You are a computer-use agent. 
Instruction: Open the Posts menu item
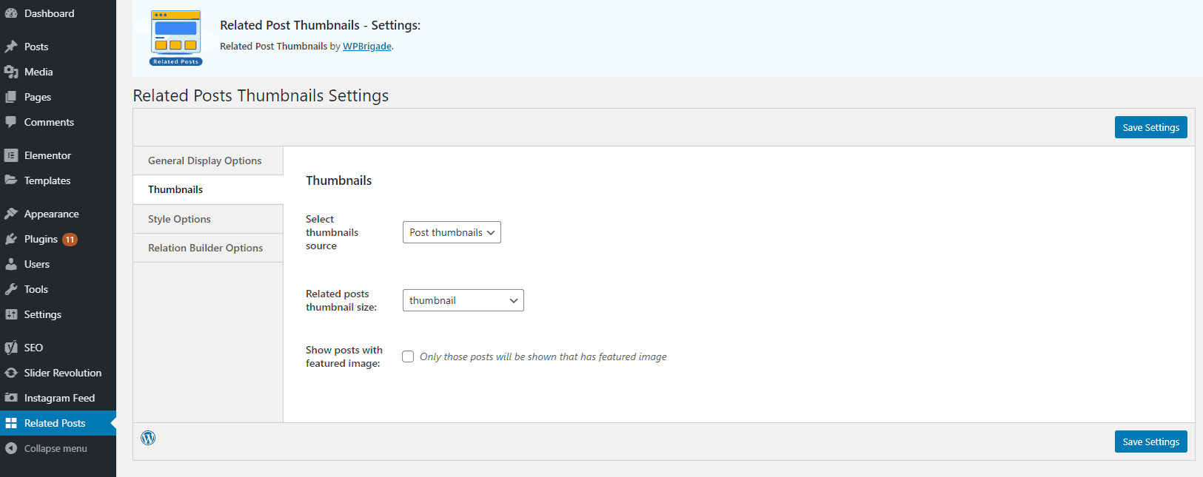58,47
